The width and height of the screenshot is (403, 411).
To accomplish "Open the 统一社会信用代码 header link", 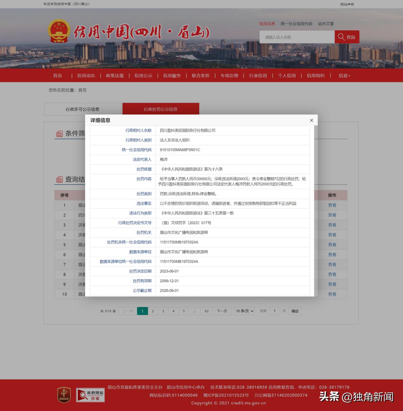I will tap(297, 24).
